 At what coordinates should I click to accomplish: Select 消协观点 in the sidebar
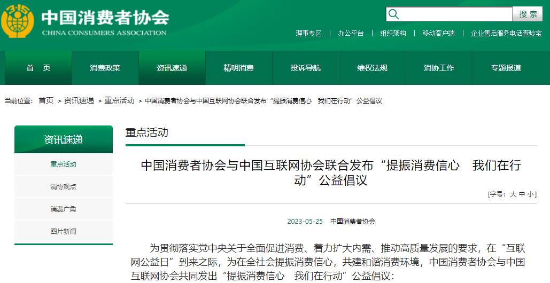click(x=64, y=187)
